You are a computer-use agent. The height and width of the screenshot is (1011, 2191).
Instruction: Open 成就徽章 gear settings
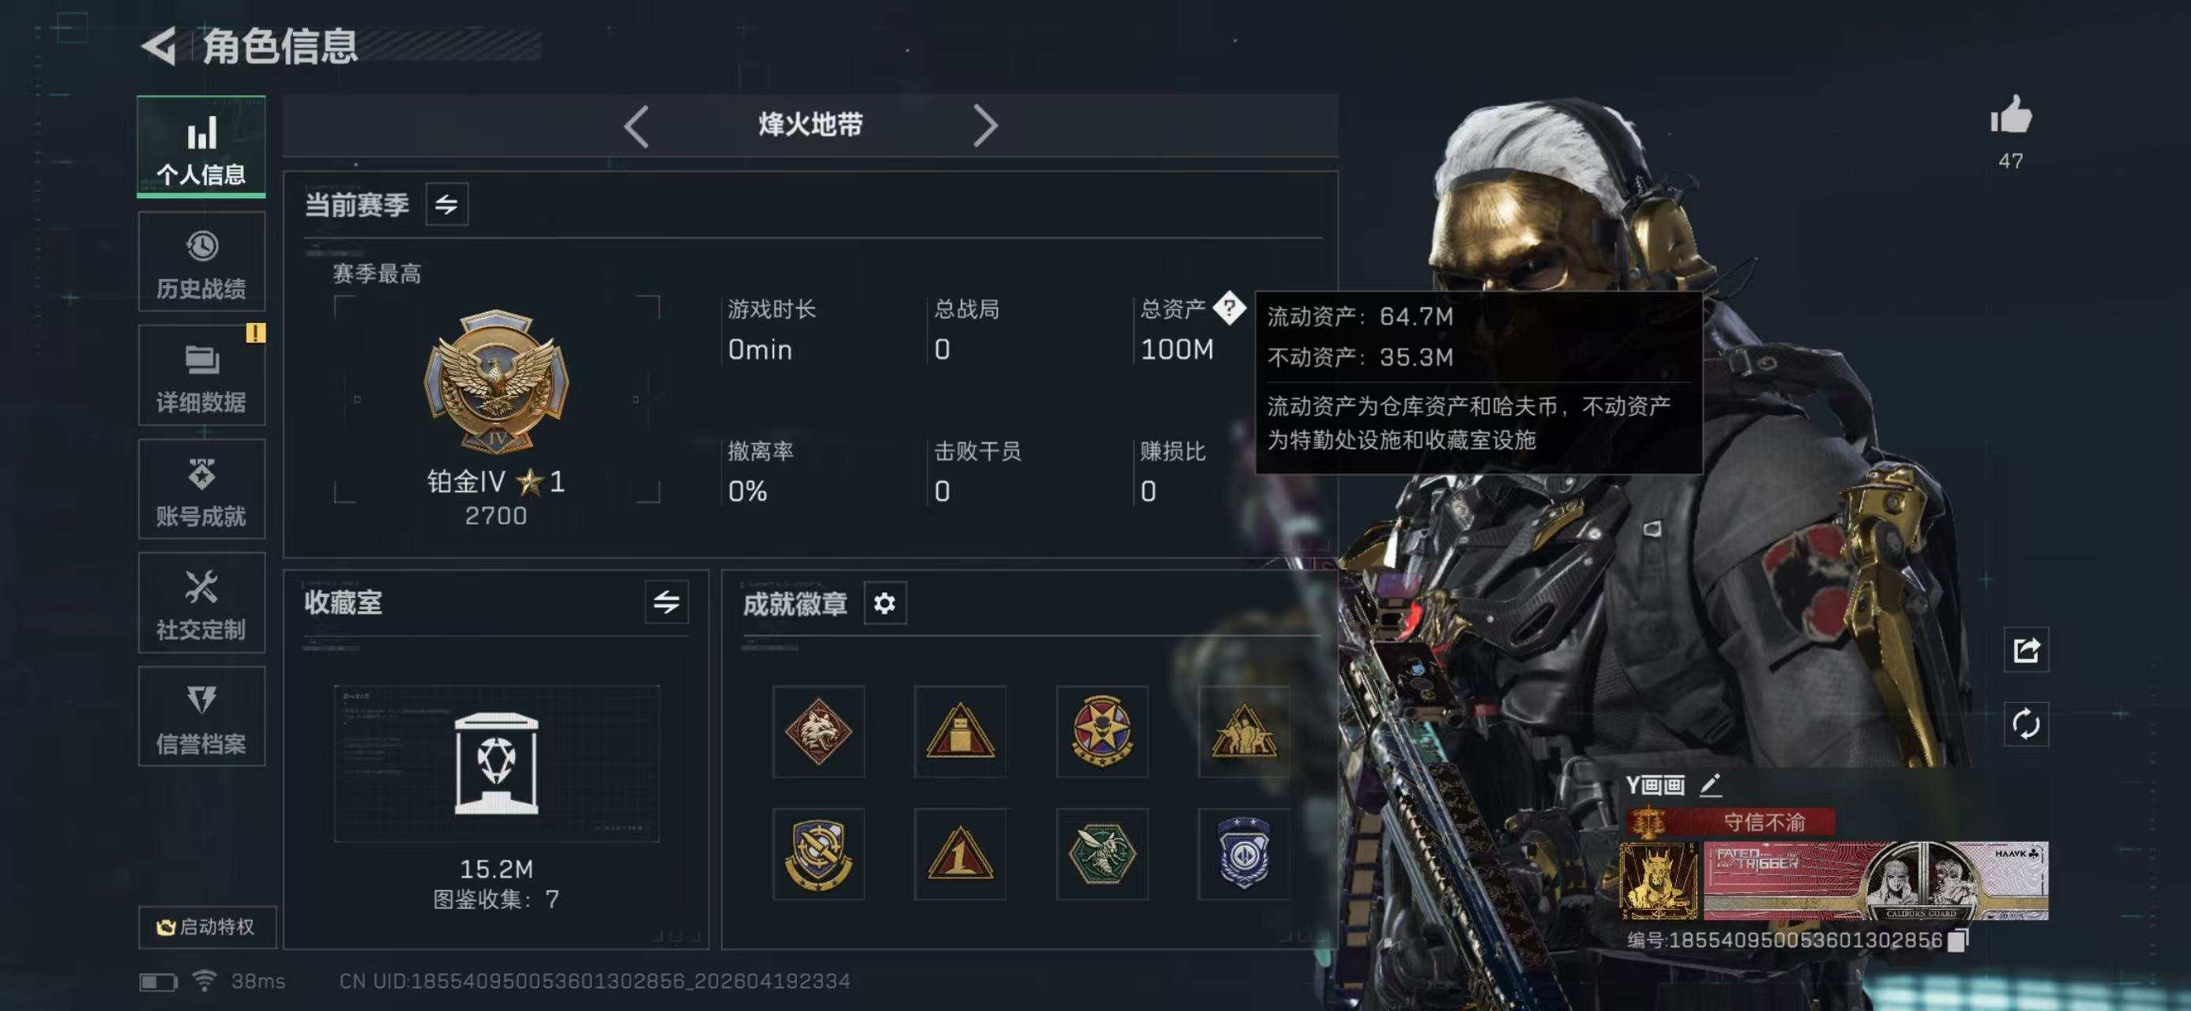pyautogui.click(x=885, y=603)
